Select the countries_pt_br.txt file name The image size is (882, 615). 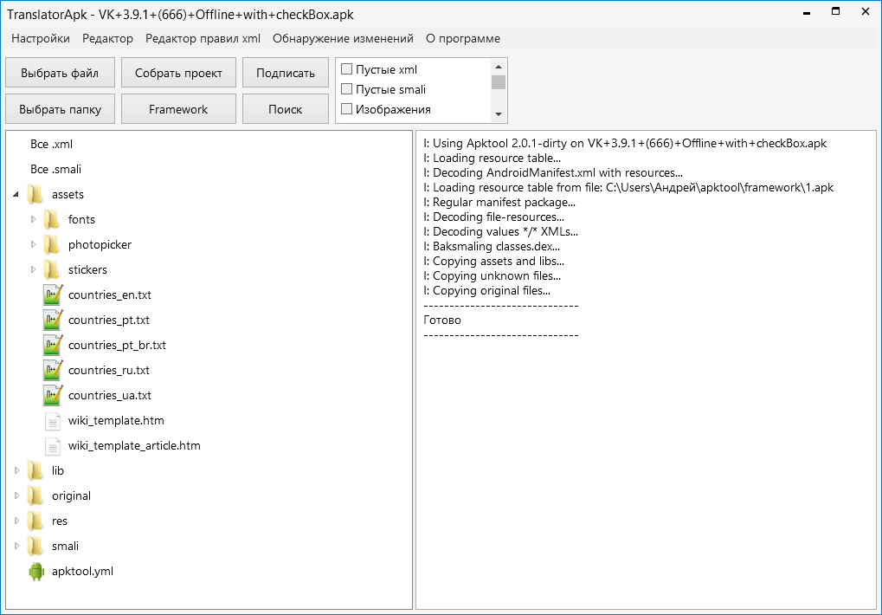pyautogui.click(x=117, y=345)
